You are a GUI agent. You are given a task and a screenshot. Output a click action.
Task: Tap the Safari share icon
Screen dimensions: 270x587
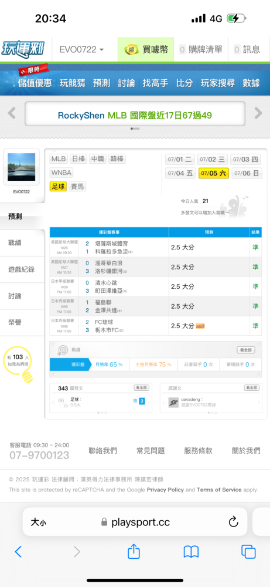pyautogui.click(x=134, y=551)
